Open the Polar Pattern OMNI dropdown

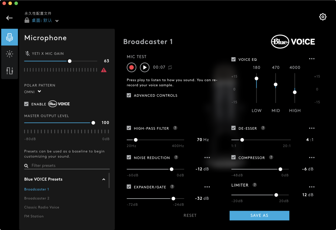(33, 92)
